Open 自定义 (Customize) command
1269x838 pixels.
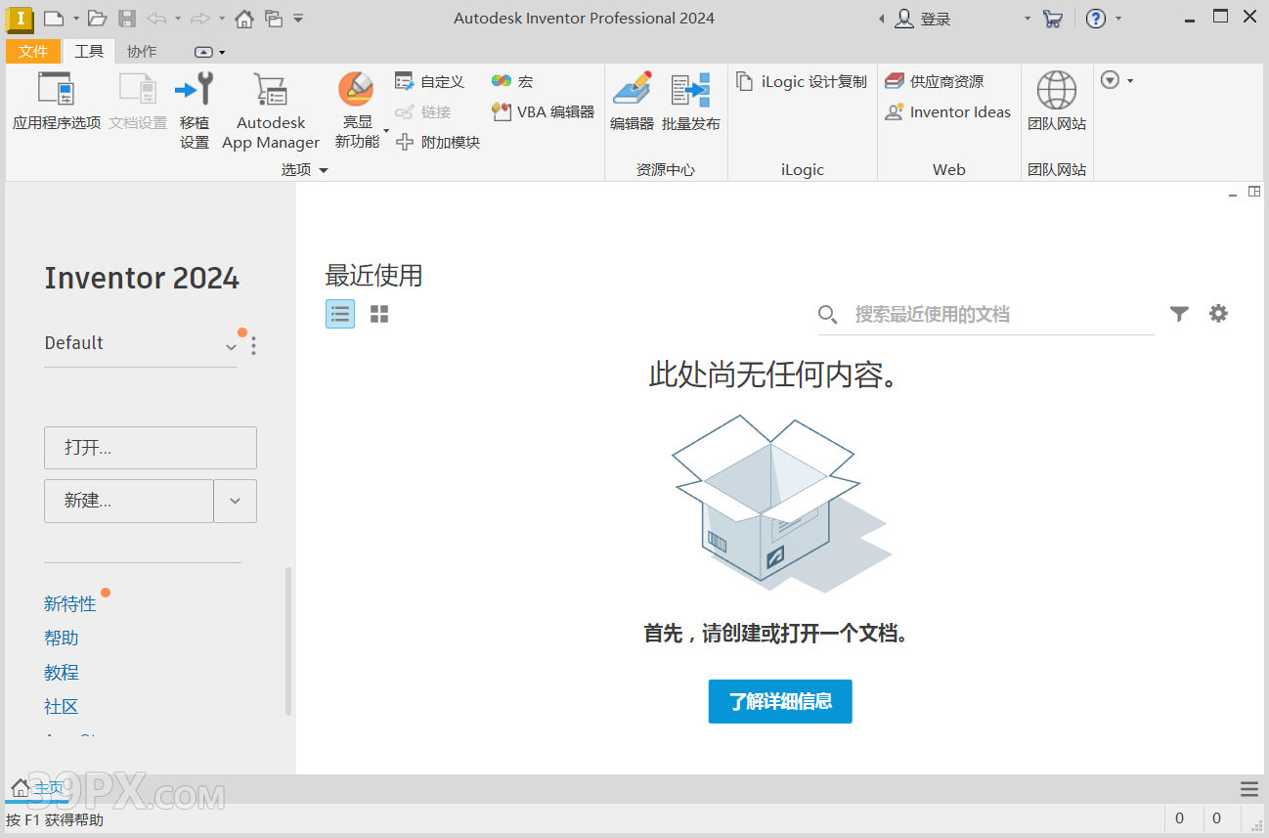pyautogui.click(x=430, y=81)
